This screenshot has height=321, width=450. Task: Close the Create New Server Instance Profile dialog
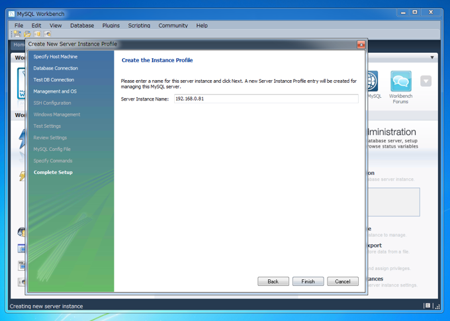click(361, 44)
